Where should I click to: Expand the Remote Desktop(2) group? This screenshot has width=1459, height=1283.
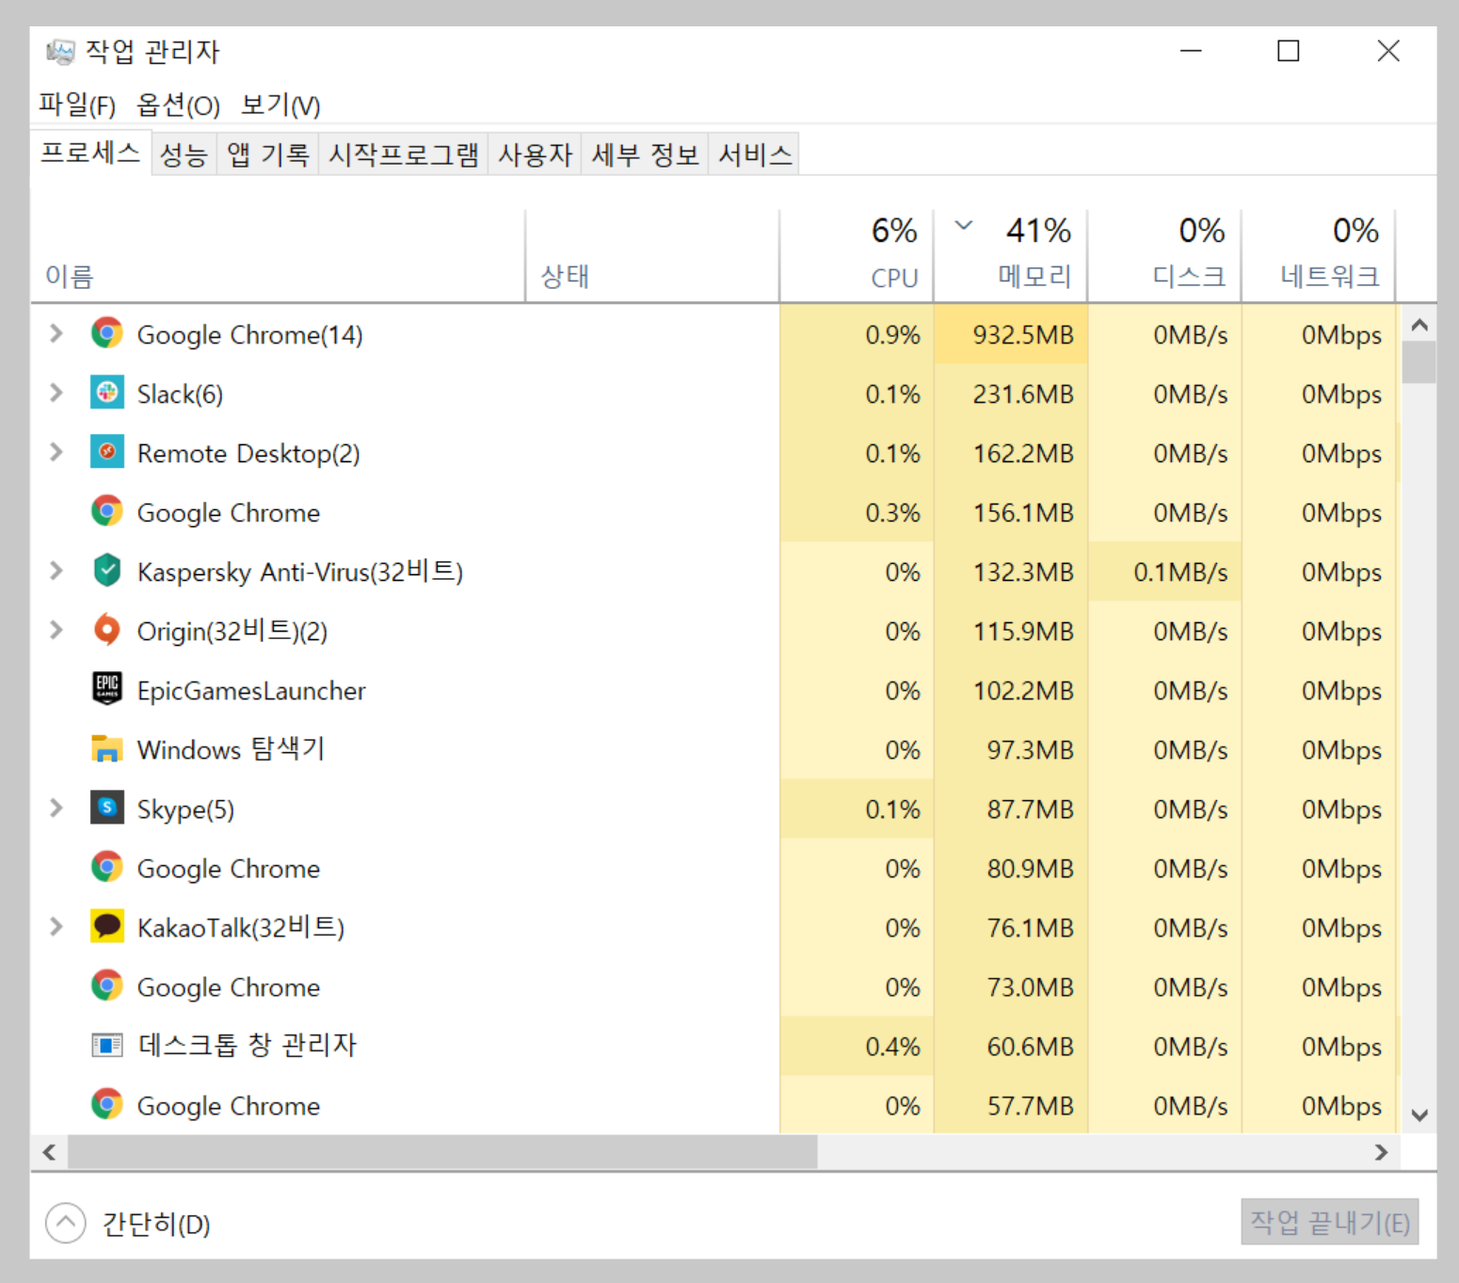pos(56,452)
